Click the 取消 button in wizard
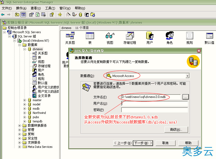Image resolution: width=216 pixels, height=159 pixels. point(166,143)
